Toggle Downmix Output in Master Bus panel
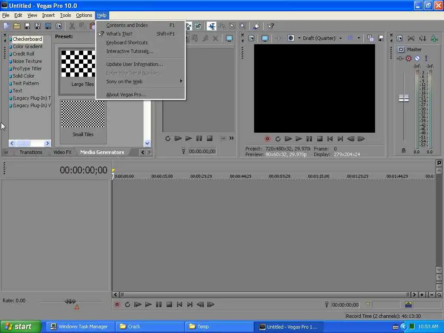Image resolution: width=444 pixels, height=333 pixels. [x=411, y=38]
